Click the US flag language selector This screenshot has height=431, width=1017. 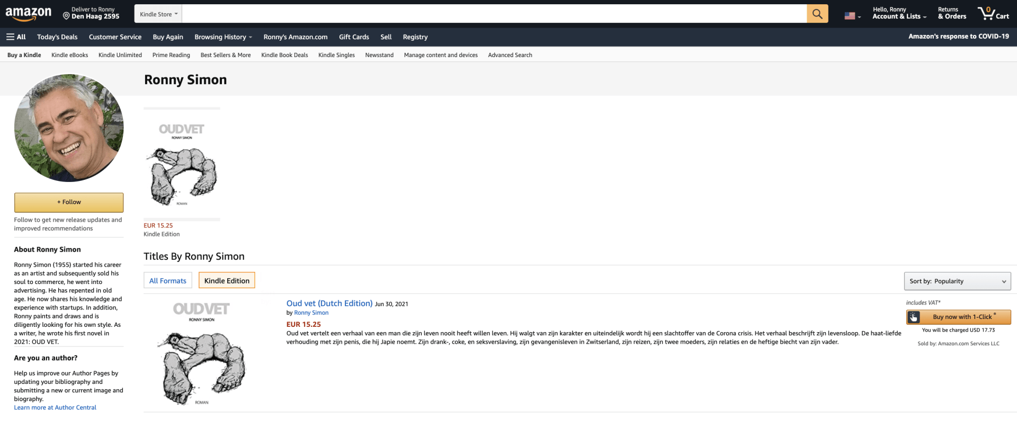[x=852, y=16]
